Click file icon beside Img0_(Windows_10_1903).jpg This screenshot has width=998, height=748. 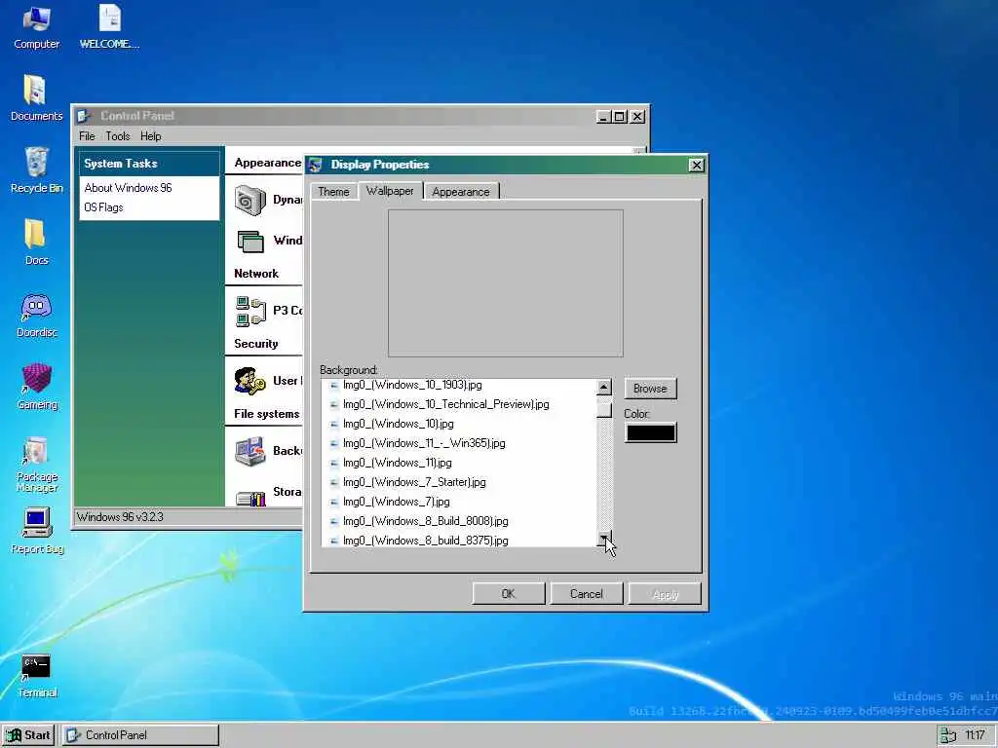pyautogui.click(x=333, y=386)
